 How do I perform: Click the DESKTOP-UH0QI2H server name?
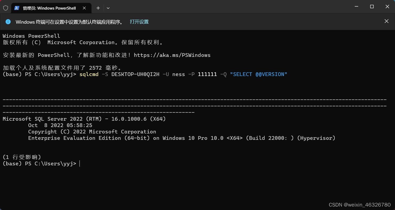[x=135, y=74]
